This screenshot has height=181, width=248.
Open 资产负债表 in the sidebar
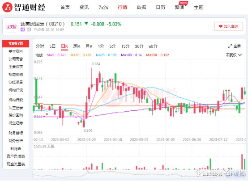tap(16, 156)
